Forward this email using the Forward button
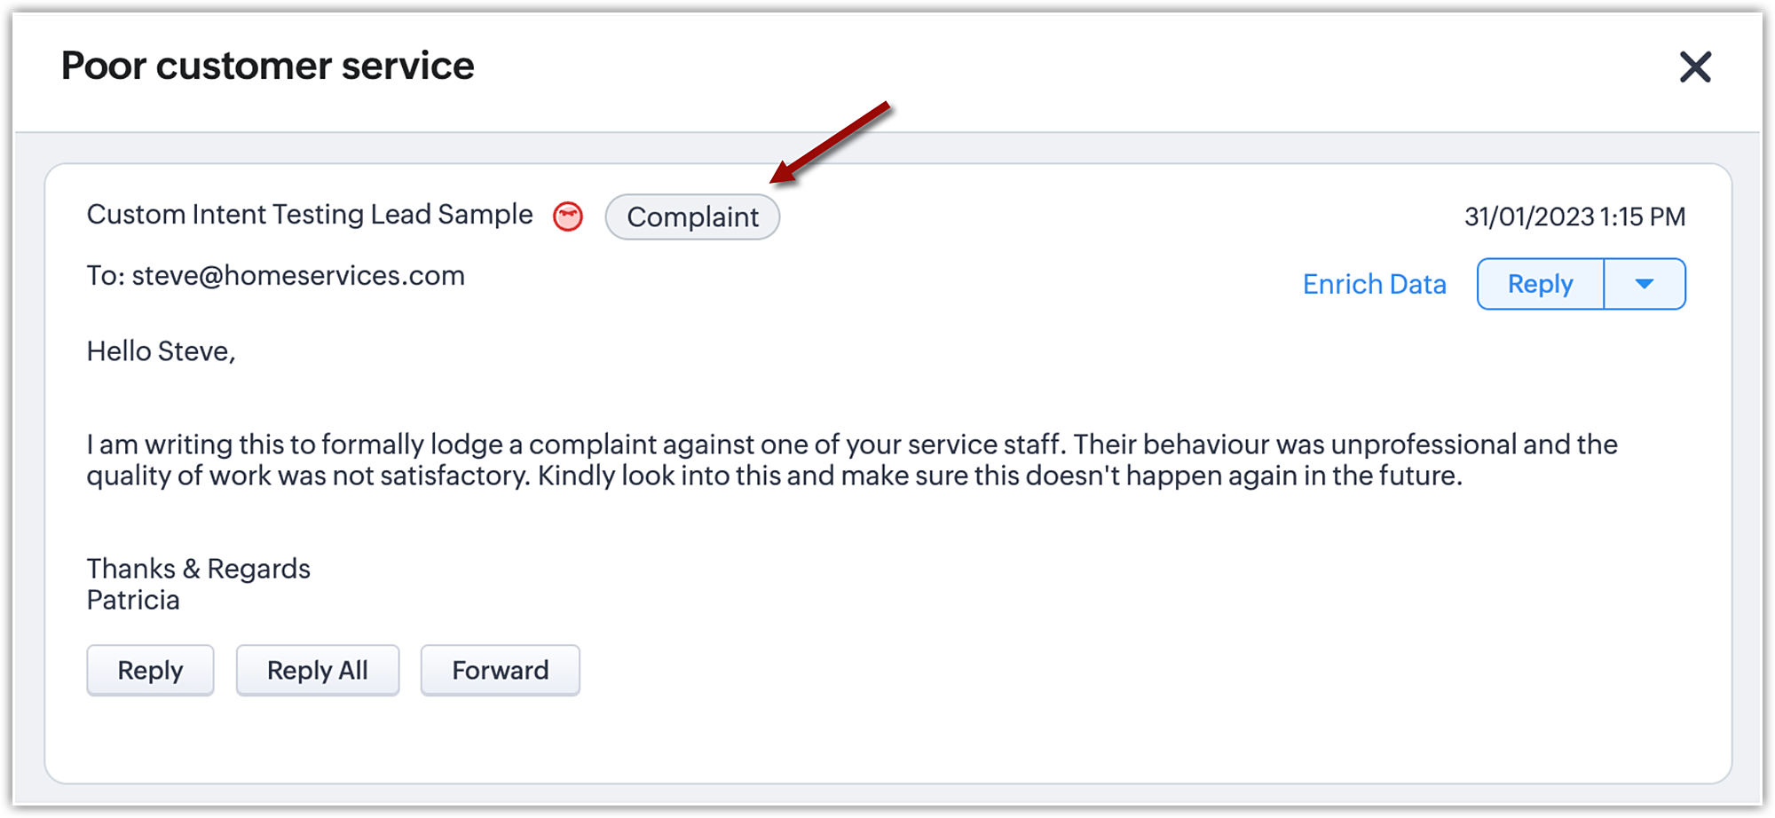1775x818 pixels. [x=501, y=670]
